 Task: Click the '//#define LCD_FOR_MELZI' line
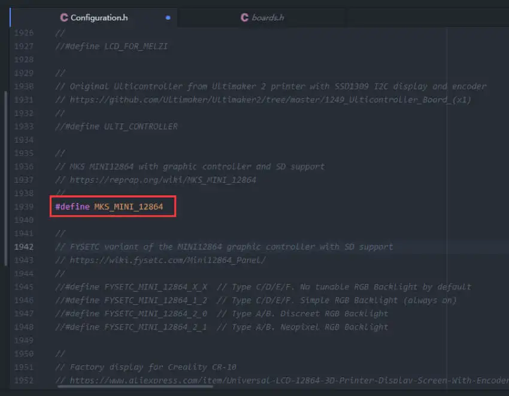pos(111,47)
